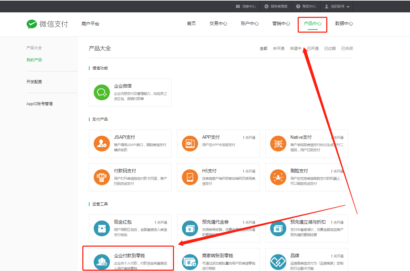Select the 产品中心 tab

pos(312,23)
